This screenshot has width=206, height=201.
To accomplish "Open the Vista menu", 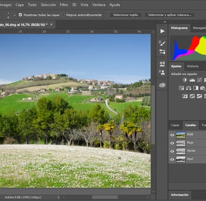I will click(x=84, y=5).
